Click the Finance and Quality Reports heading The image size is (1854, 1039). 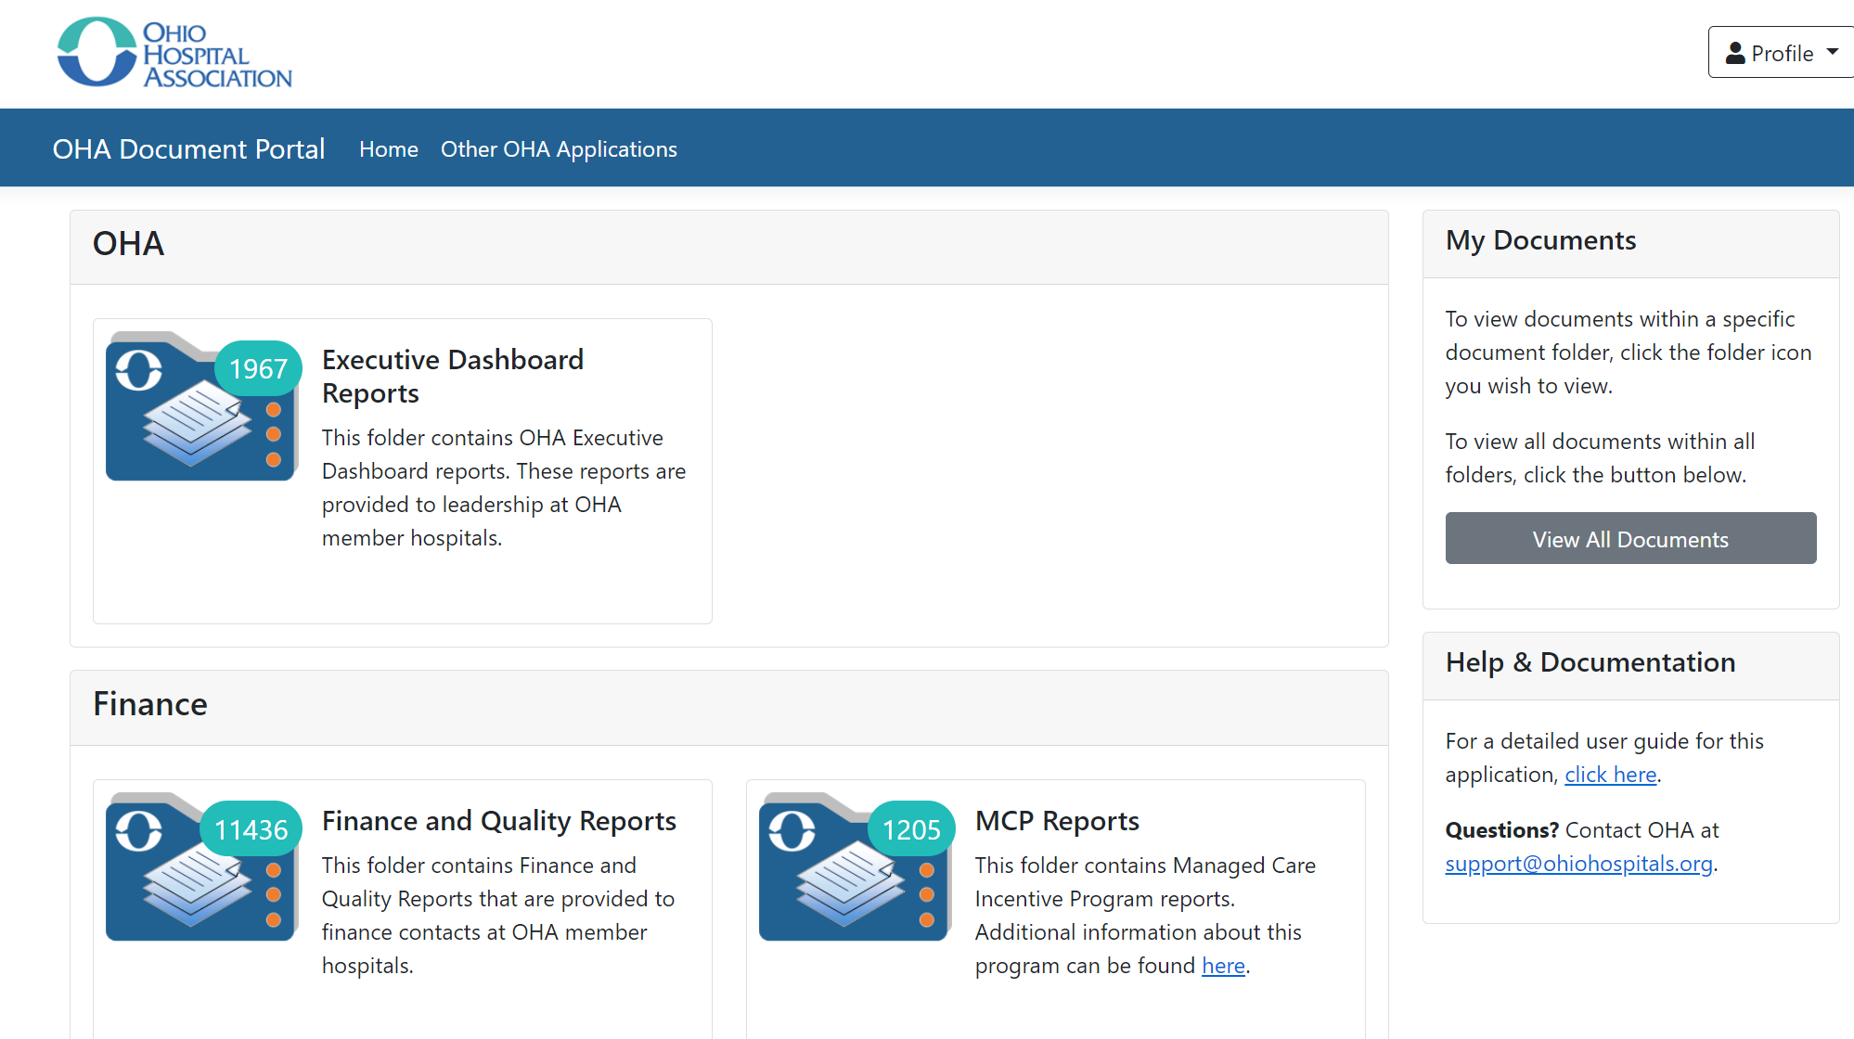point(498,821)
